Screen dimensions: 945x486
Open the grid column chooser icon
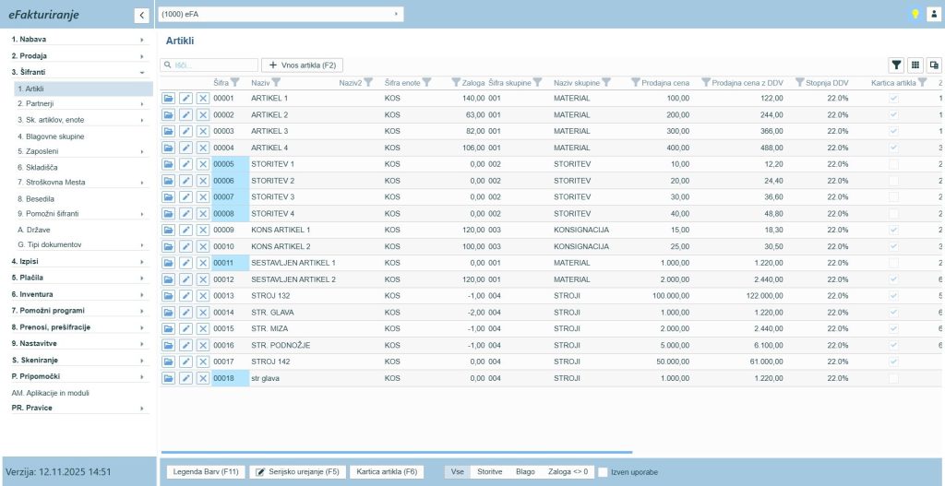915,65
